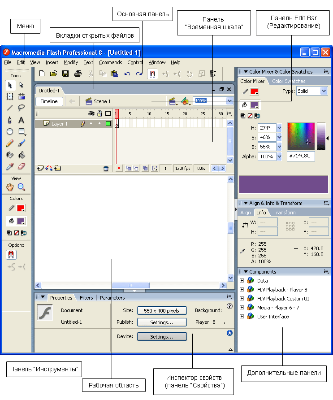Image resolution: width=333 pixels, height=400 pixels.
Task: Click the Add Motion Guide icon
Action: tap(49, 168)
